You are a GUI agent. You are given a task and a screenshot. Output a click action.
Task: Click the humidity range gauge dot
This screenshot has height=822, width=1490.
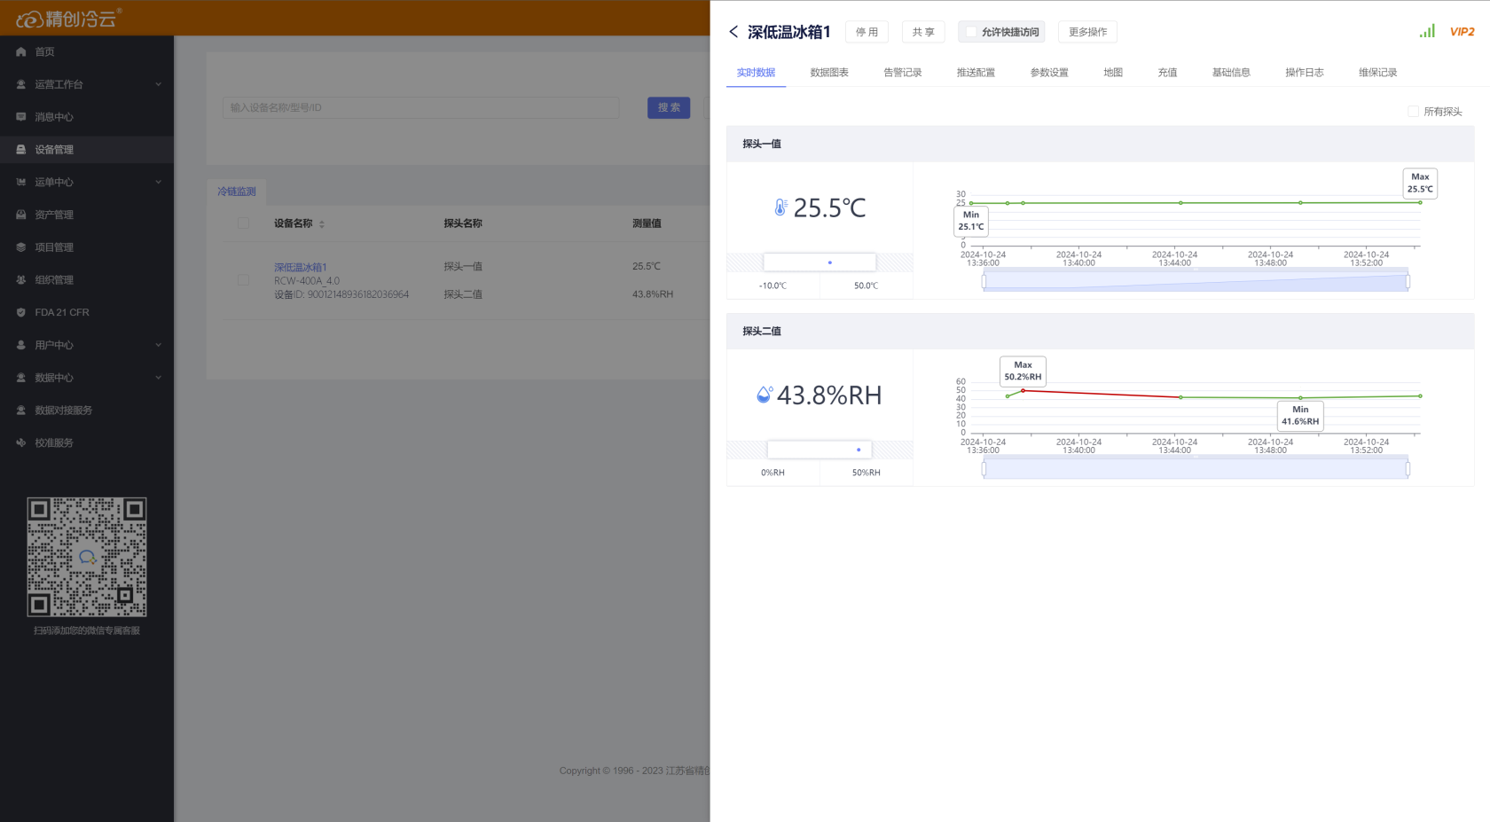coord(859,450)
